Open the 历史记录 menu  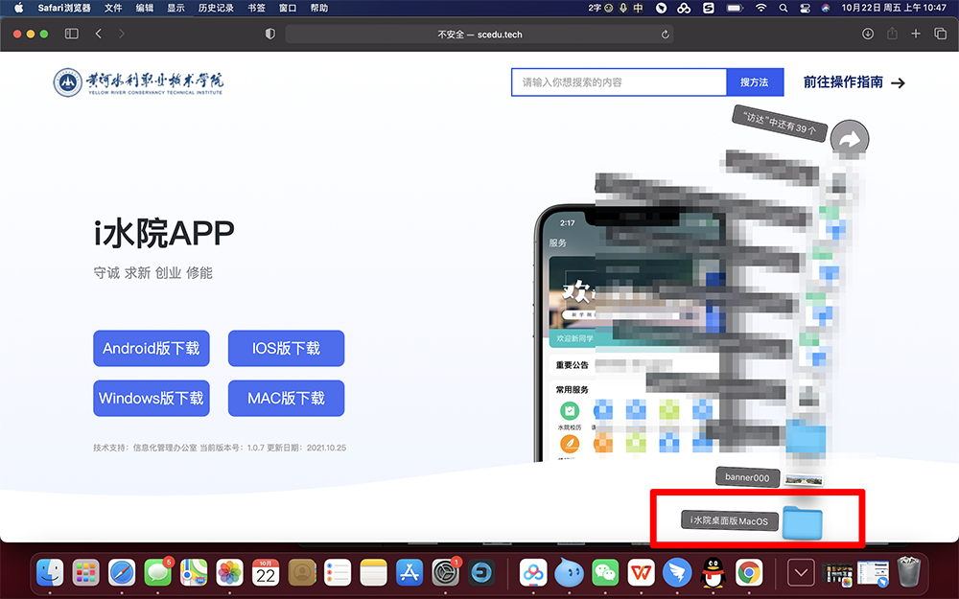pos(216,8)
